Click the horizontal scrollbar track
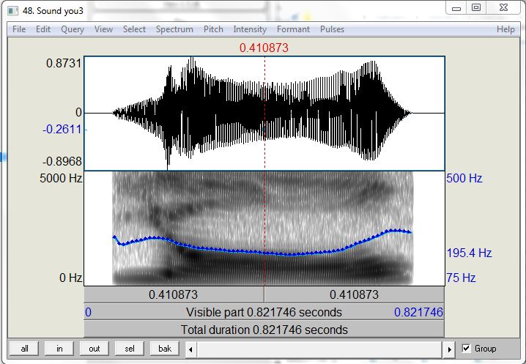 point(319,349)
